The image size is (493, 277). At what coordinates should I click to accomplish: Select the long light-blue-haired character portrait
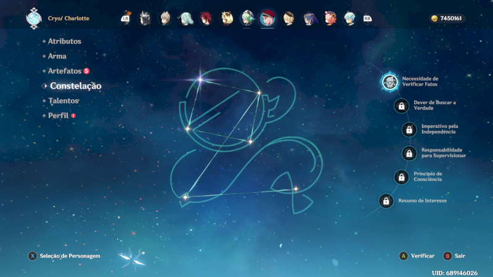[185, 18]
